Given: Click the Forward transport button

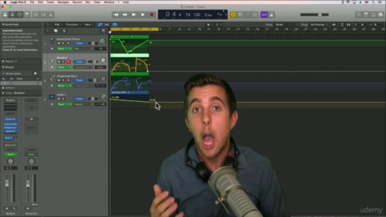Looking at the screenshot, I should pos(125,14).
